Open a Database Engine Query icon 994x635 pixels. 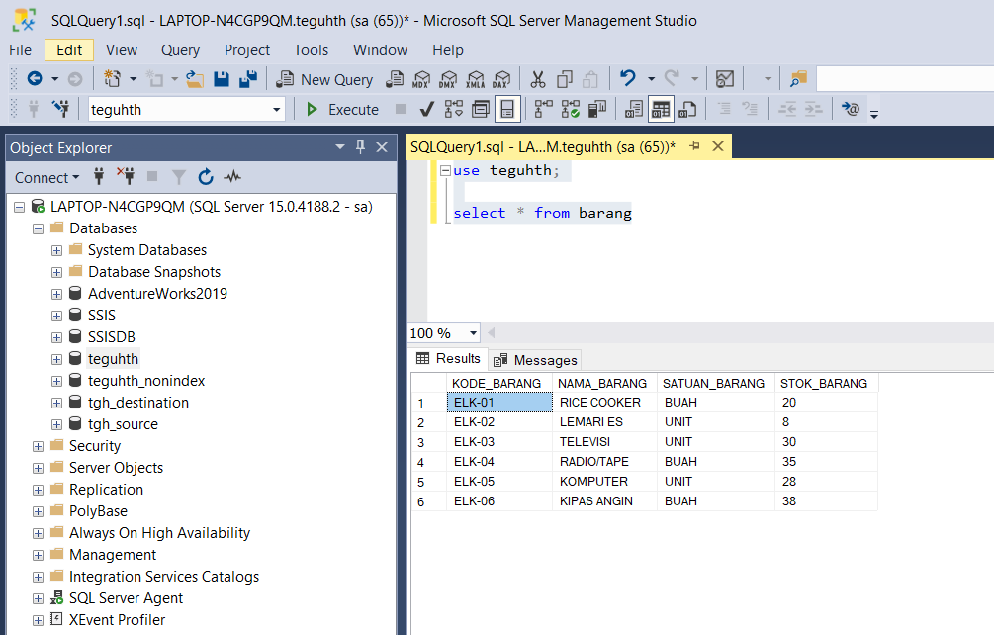(x=395, y=79)
